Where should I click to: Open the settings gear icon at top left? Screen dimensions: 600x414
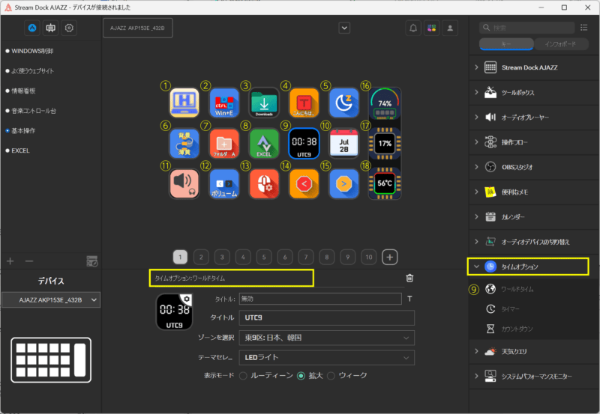click(x=69, y=28)
